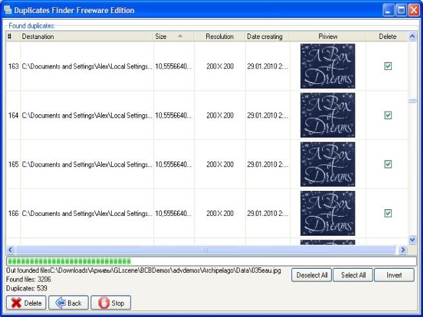Select the row 165 file path
This screenshot has height=317, width=423.
click(x=87, y=164)
